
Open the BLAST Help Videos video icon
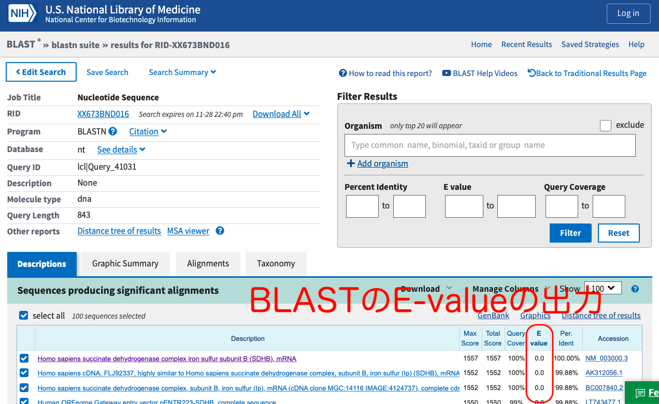click(x=446, y=73)
